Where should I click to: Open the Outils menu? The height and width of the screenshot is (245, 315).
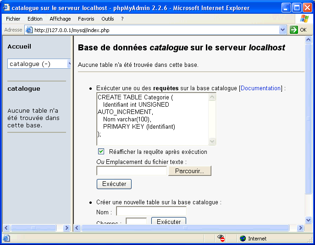click(108, 19)
